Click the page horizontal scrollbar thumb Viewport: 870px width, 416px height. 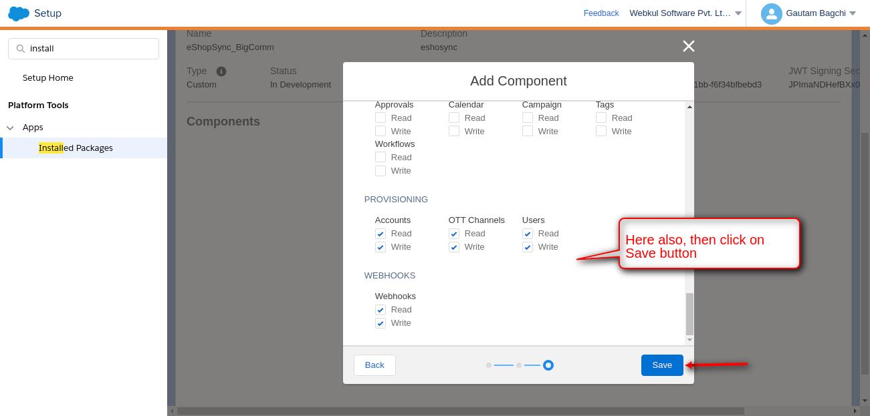[x=460, y=411]
